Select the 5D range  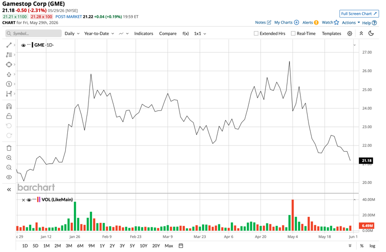[x=36, y=245]
